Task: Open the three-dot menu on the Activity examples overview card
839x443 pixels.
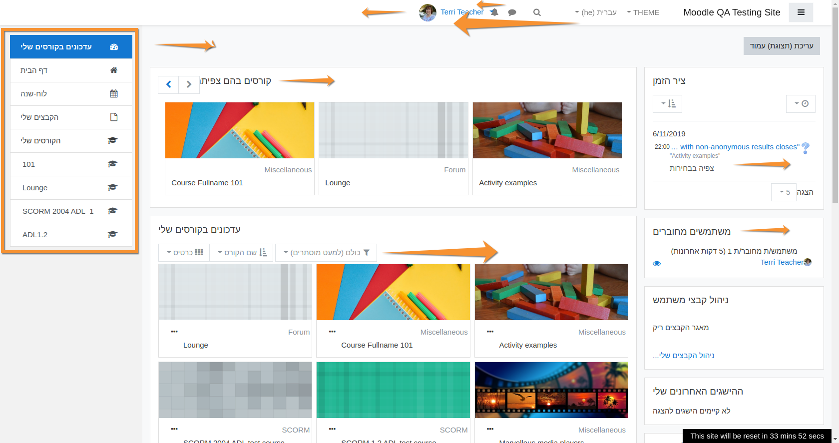Action: coord(490,331)
